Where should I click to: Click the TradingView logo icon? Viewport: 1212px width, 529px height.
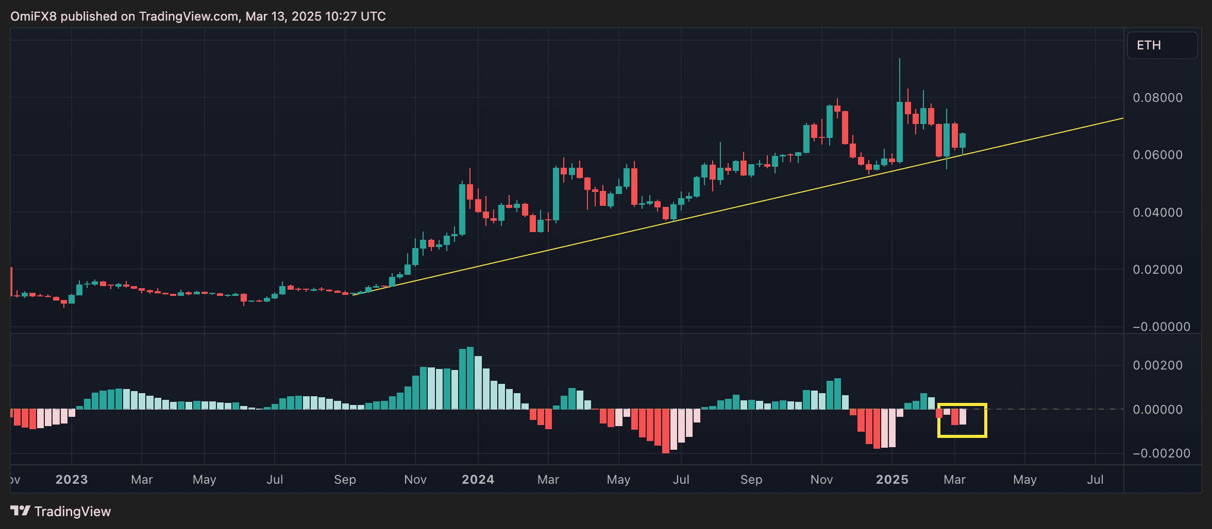coord(21,511)
